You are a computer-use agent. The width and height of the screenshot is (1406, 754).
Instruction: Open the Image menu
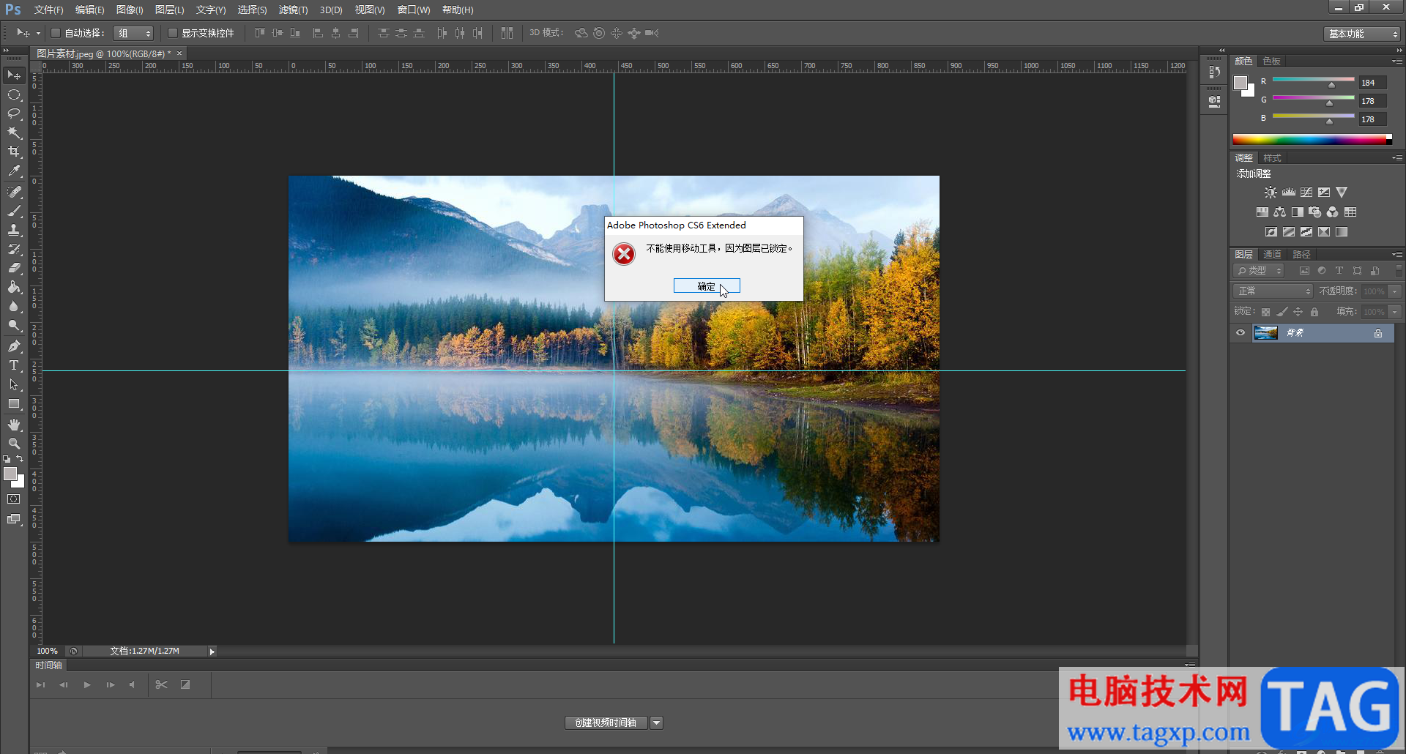click(130, 10)
